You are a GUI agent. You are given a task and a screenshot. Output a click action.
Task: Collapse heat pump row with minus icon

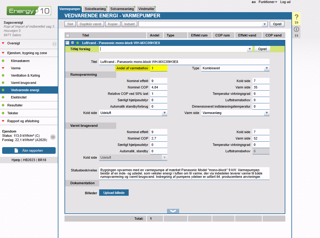(x=73, y=43)
